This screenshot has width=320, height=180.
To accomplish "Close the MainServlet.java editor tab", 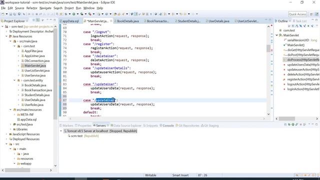I will [x=111, y=21].
